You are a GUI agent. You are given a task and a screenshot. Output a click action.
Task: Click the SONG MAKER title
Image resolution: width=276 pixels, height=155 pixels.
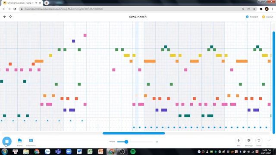click(138, 17)
